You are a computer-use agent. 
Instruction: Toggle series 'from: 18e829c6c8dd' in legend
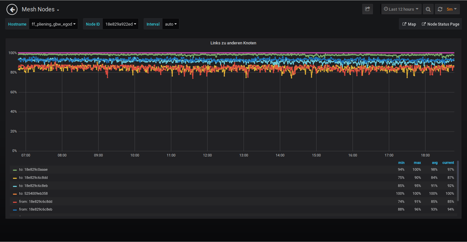coord(35,202)
